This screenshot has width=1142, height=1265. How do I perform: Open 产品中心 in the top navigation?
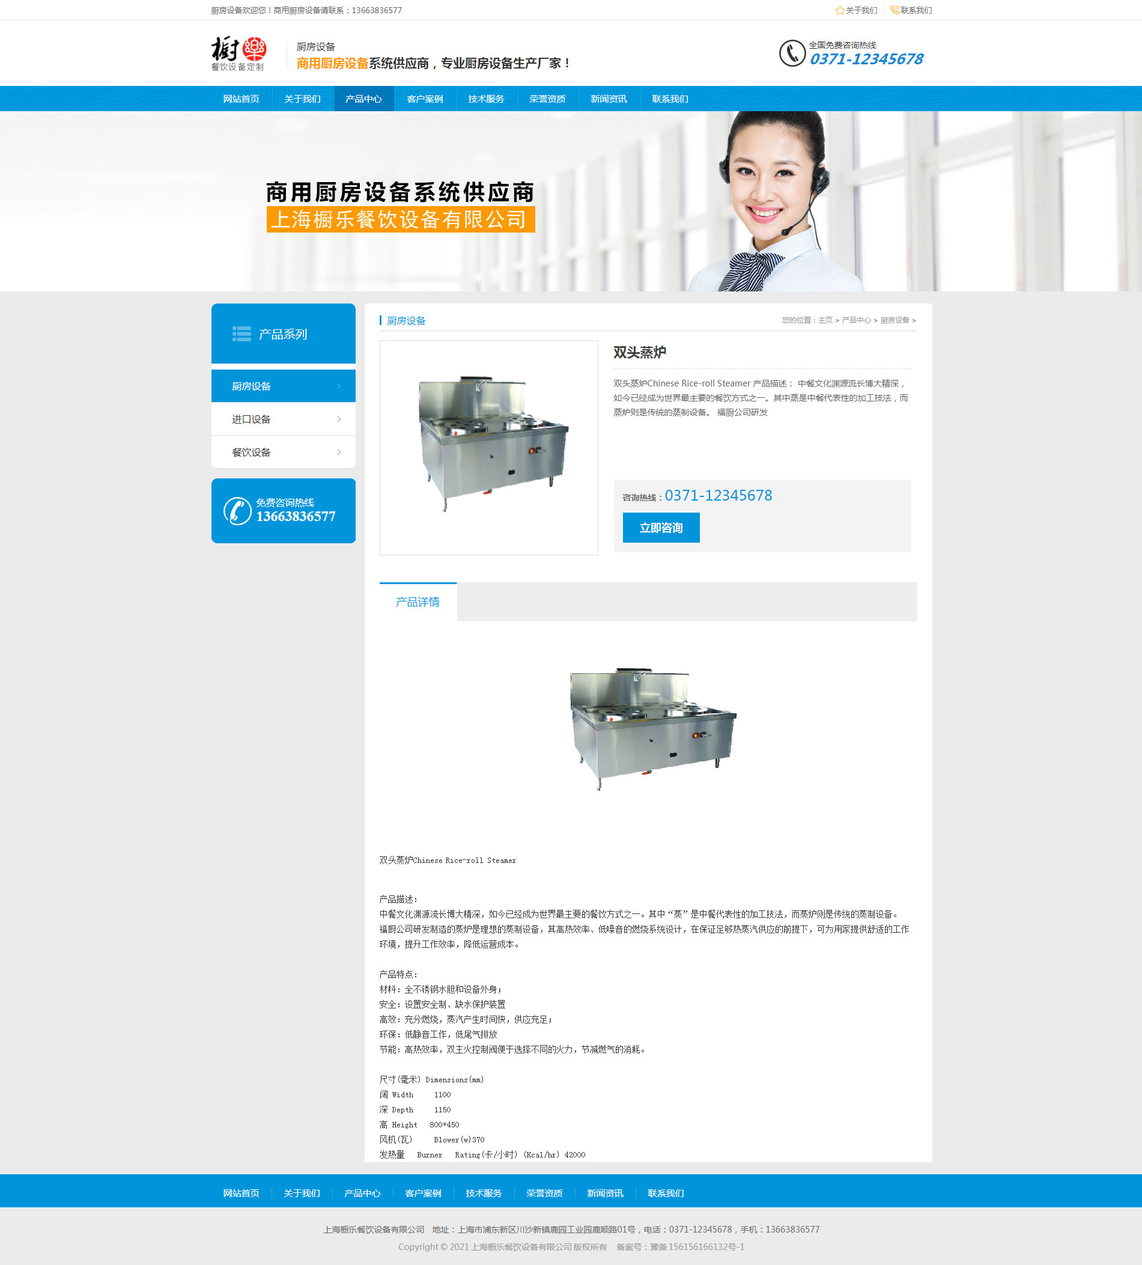click(x=363, y=99)
